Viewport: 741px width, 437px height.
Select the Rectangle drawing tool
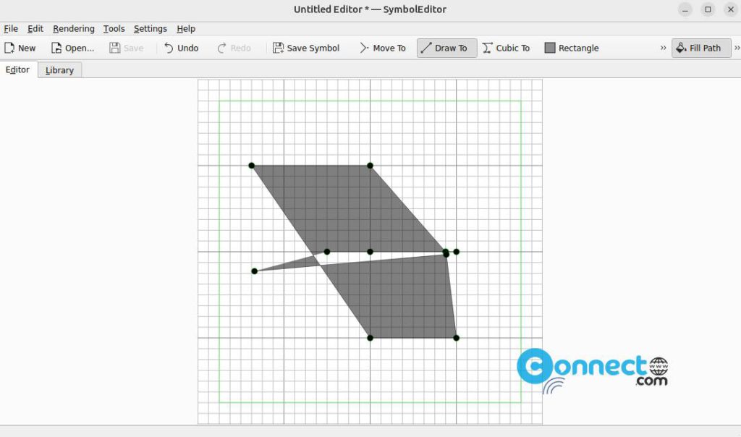click(x=571, y=48)
